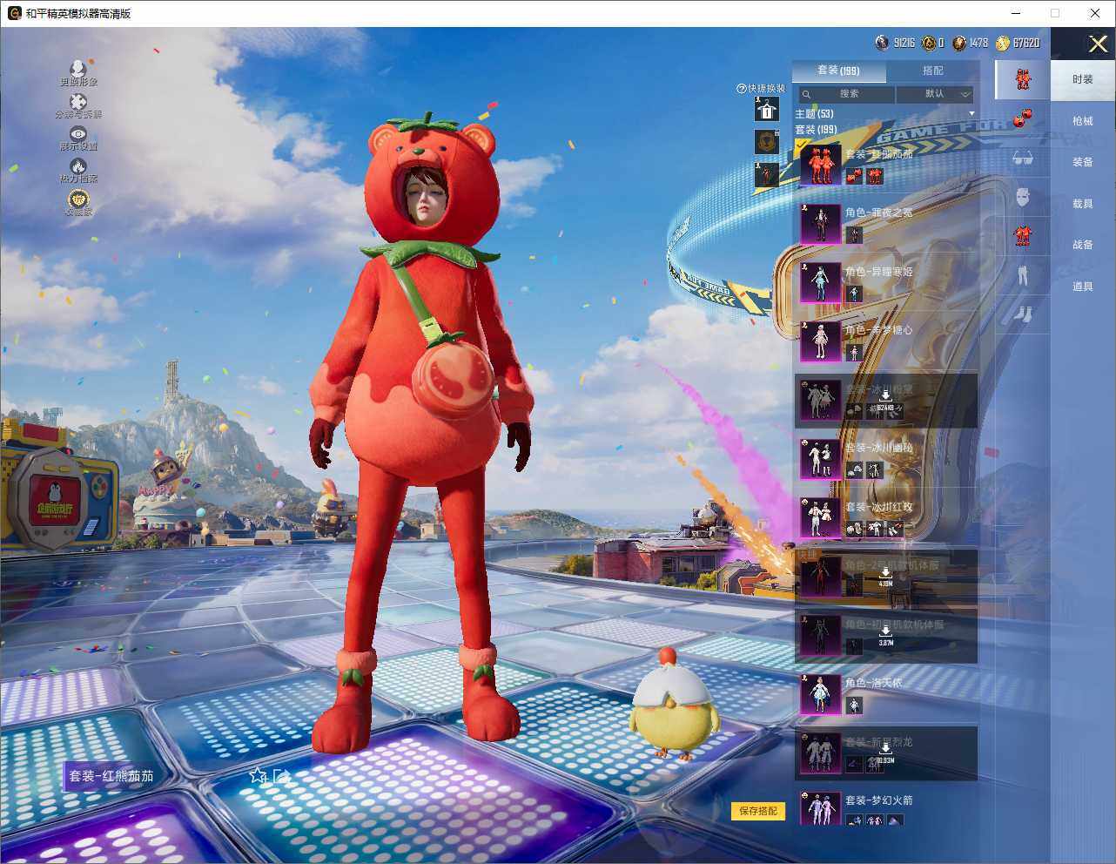This screenshot has height=864, width=1116.
Task: Open the 时装 fashion section
Action: point(1083,79)
